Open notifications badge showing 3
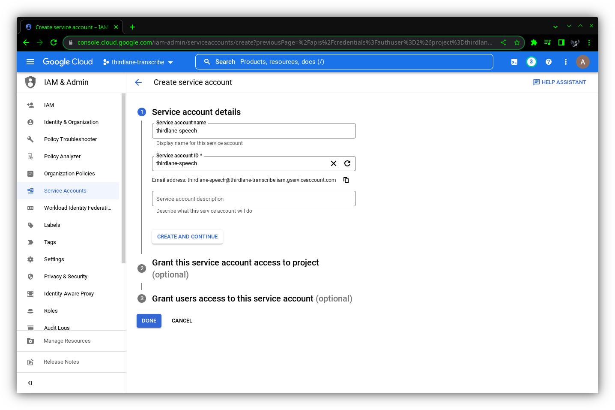The width and height of the screenshot is (615, 410). pos(531,62)
